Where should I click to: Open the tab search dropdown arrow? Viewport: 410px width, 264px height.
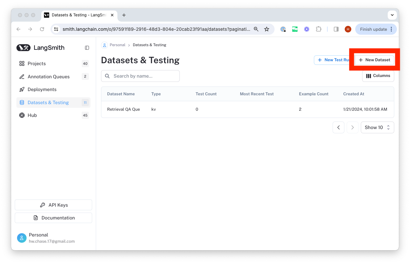click(x=392, y=15)
